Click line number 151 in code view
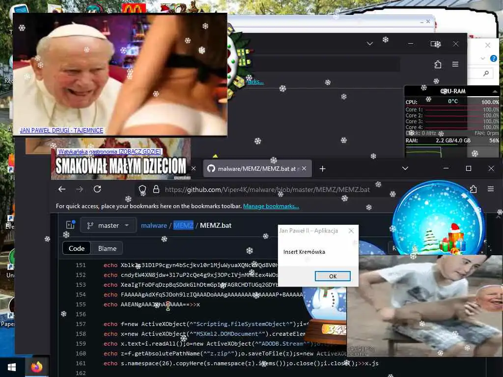 pos(81,265)
